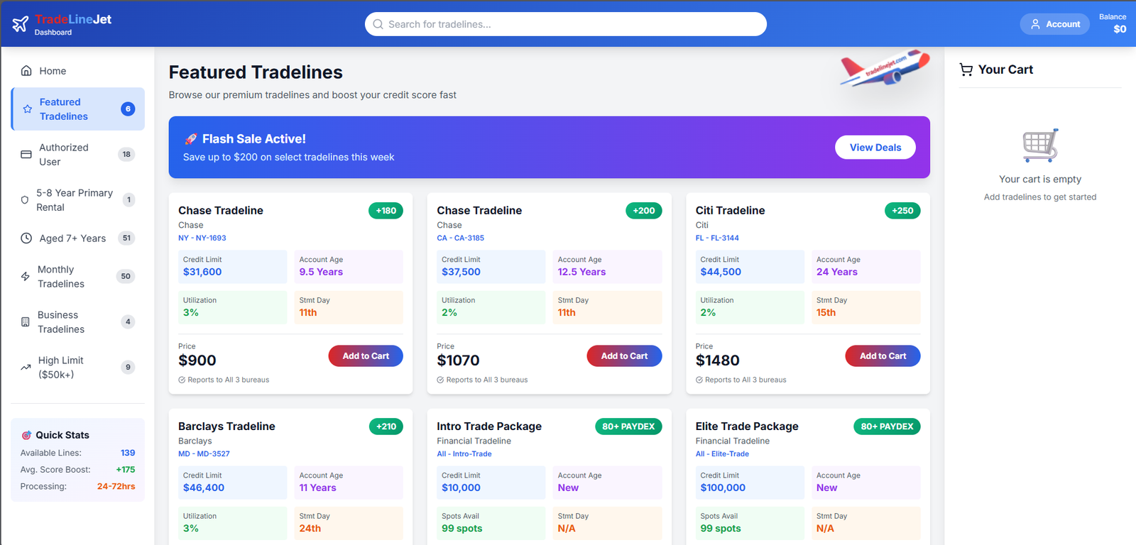
Task: Open the Account button in the header
Action: [1054, 24]
